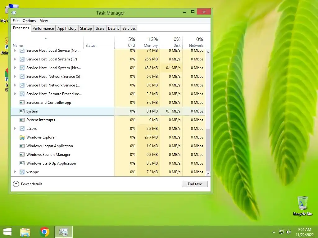Click the process list scrollbar thumb
Viewport: 318px width, 238px height.
(x=208, y=150)
